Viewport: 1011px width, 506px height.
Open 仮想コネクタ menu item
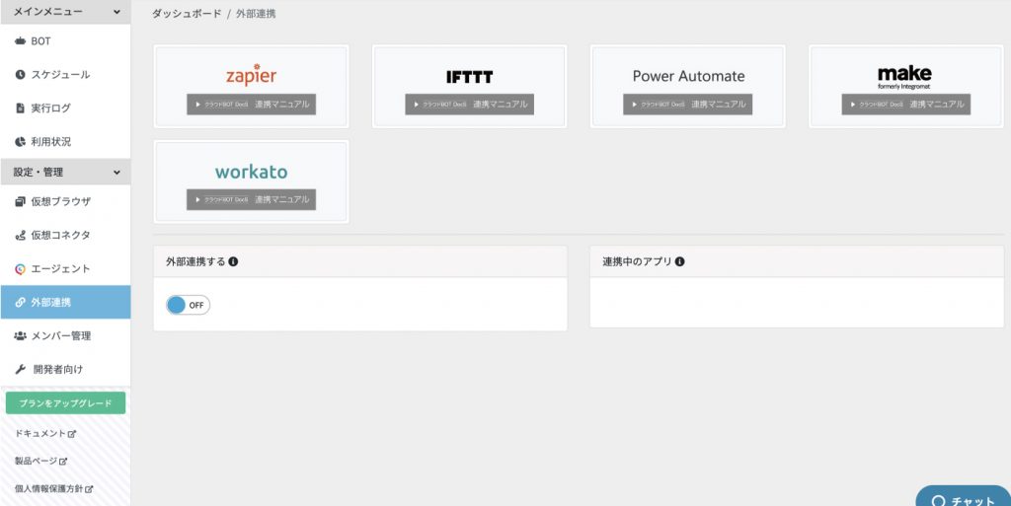tap(66, 236)
